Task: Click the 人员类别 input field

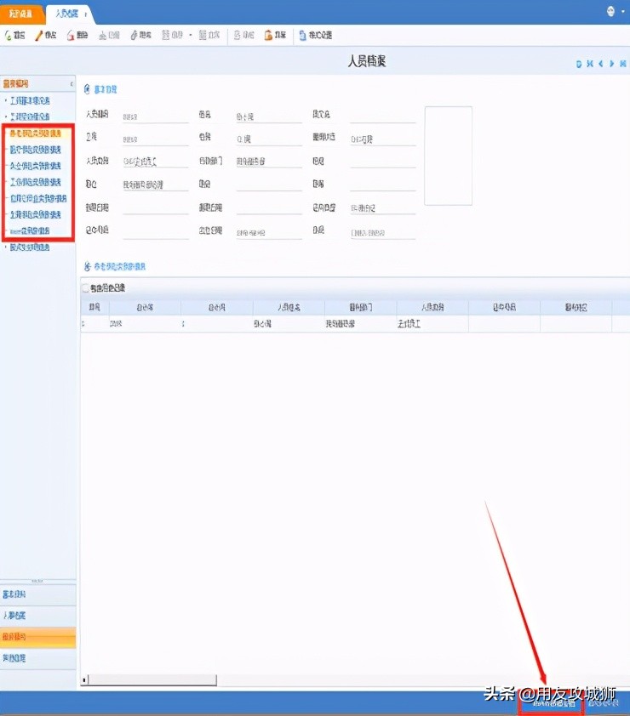Action: click(156, 162)
